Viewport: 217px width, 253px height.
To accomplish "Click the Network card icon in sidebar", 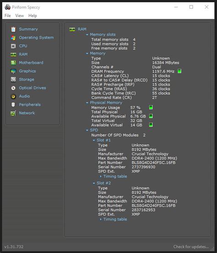I will point(13,113).
